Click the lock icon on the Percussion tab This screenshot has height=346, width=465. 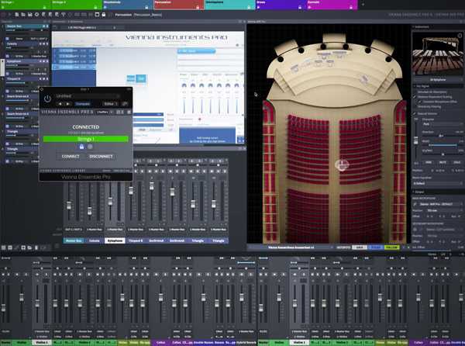[x=198, y=7]
